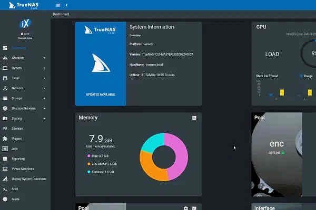The height and width of the screenshot is (210, 316).
Task: Click the HostName value line
Action: [x=146, y=65]
